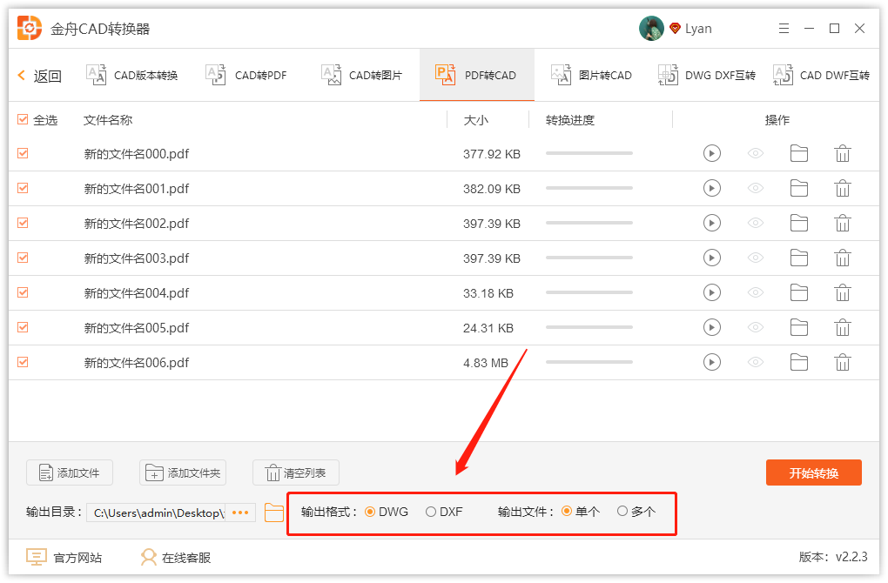The image size is (888, 583).
Task: Preview 新的文件名001.pdf using the eye icon
Action: pos(756,188)
